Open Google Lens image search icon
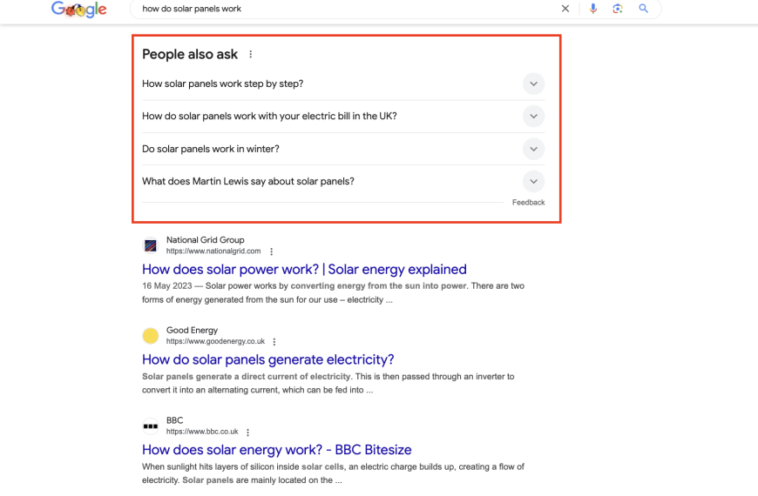 point(618,9)
